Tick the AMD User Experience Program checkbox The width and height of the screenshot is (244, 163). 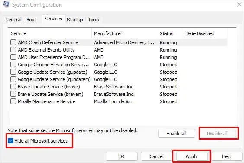[13, 57]
